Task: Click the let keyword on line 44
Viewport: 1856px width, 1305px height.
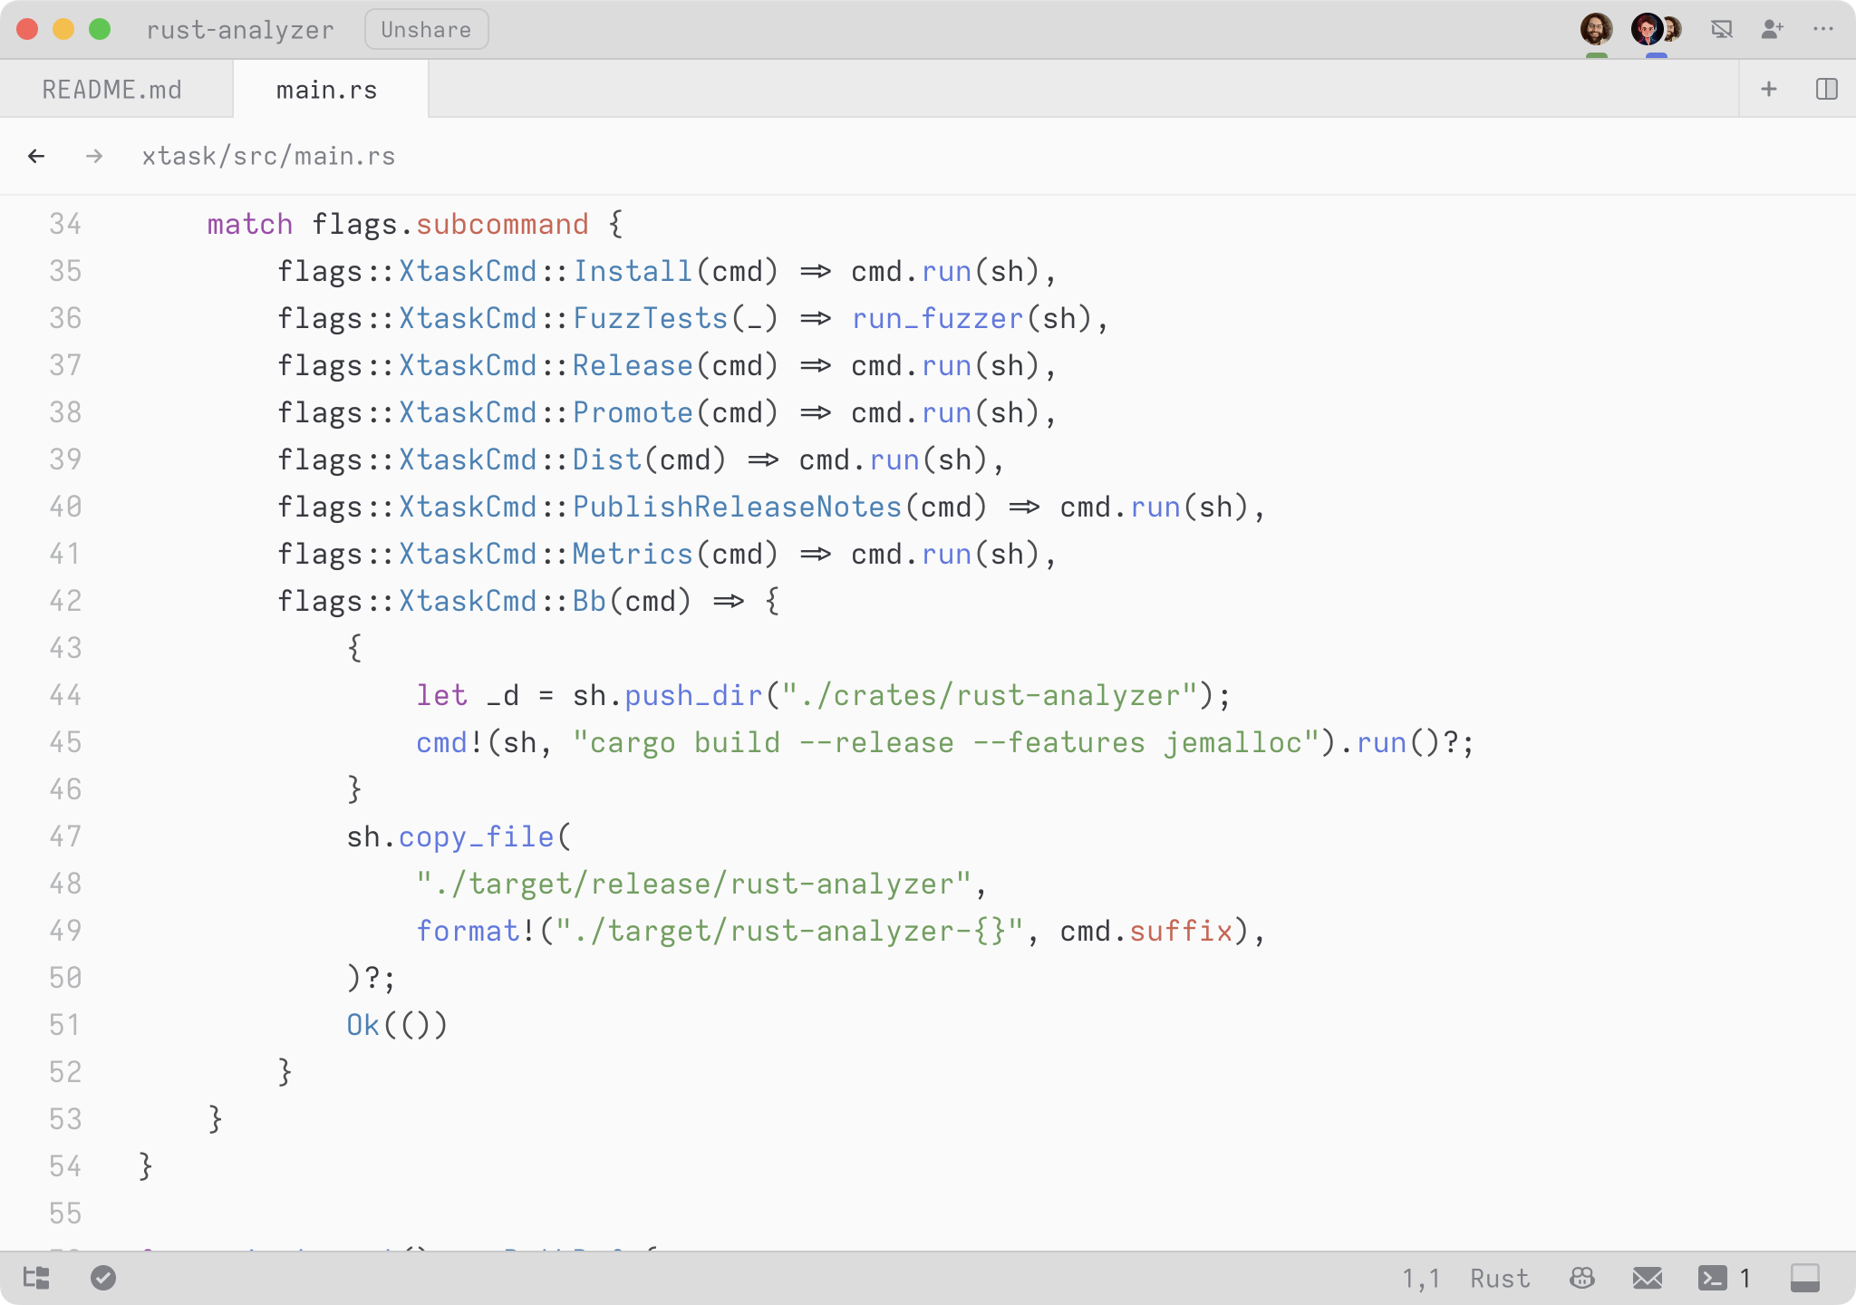Action: pos(441,695)
